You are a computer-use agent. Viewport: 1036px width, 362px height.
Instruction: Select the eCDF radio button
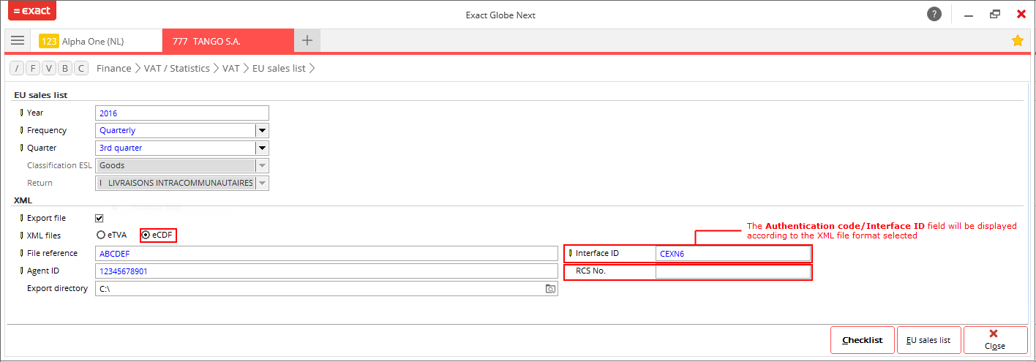(146, 235)
